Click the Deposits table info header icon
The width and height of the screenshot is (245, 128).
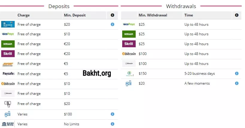click(x=113, y=15)
